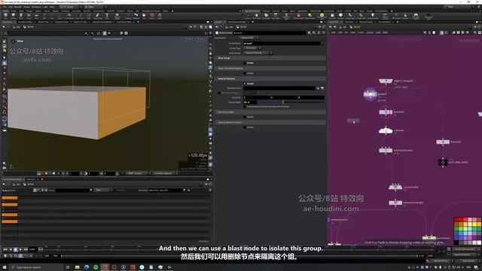Viewport: 482px width, 271px height.
Task: Open Microsoft Edge from the taskbar
Action: 87,267
